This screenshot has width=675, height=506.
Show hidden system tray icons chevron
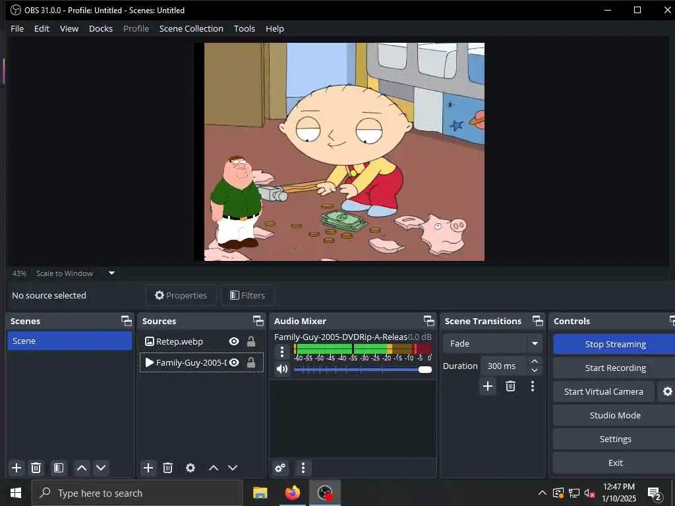coord(543,493)
